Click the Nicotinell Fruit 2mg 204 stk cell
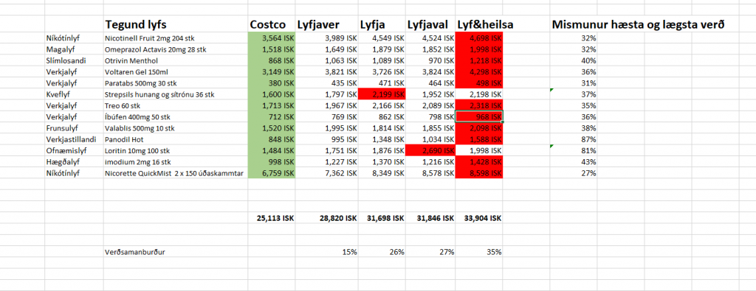This screenshot has width=756, height=291. [176, 38]
